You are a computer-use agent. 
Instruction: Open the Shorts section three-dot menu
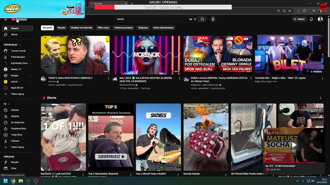point(321,98)
